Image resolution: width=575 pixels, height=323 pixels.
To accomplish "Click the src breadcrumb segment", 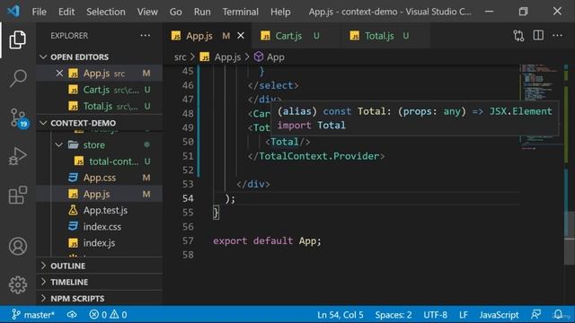I will pos(180,57).
